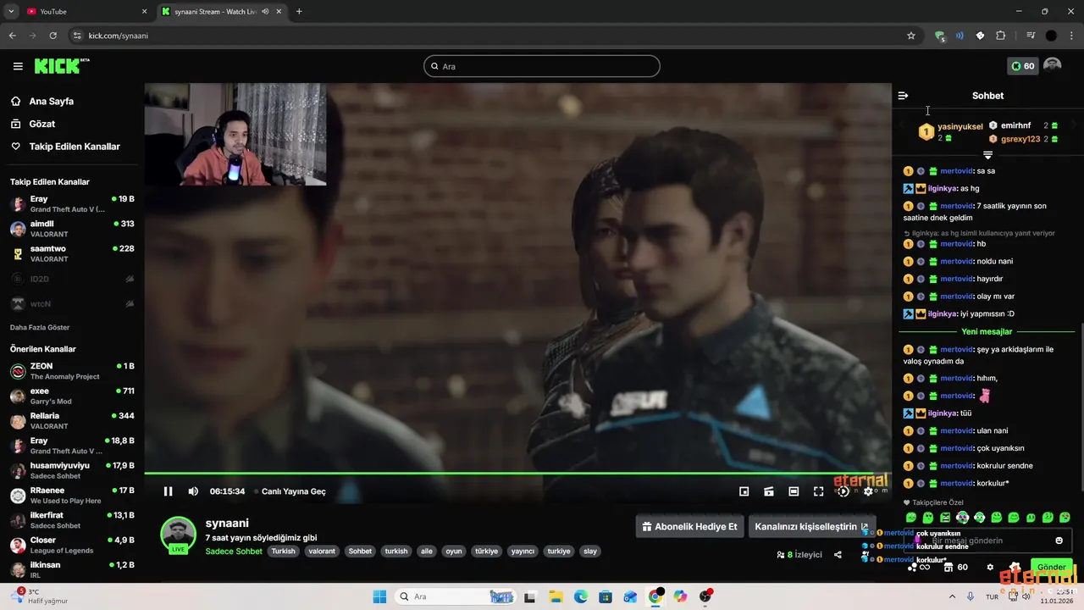Image resolution: width=1084 pixels, height=610 pixels.
Task: Mute the stream volume
Action: [x=193, y=491]
